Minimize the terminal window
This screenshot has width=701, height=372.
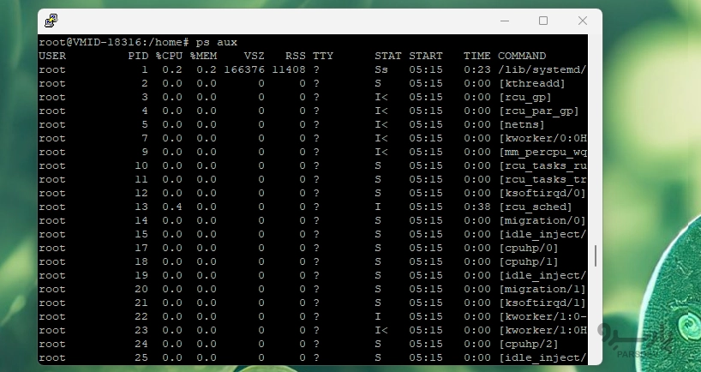(503, 21)
